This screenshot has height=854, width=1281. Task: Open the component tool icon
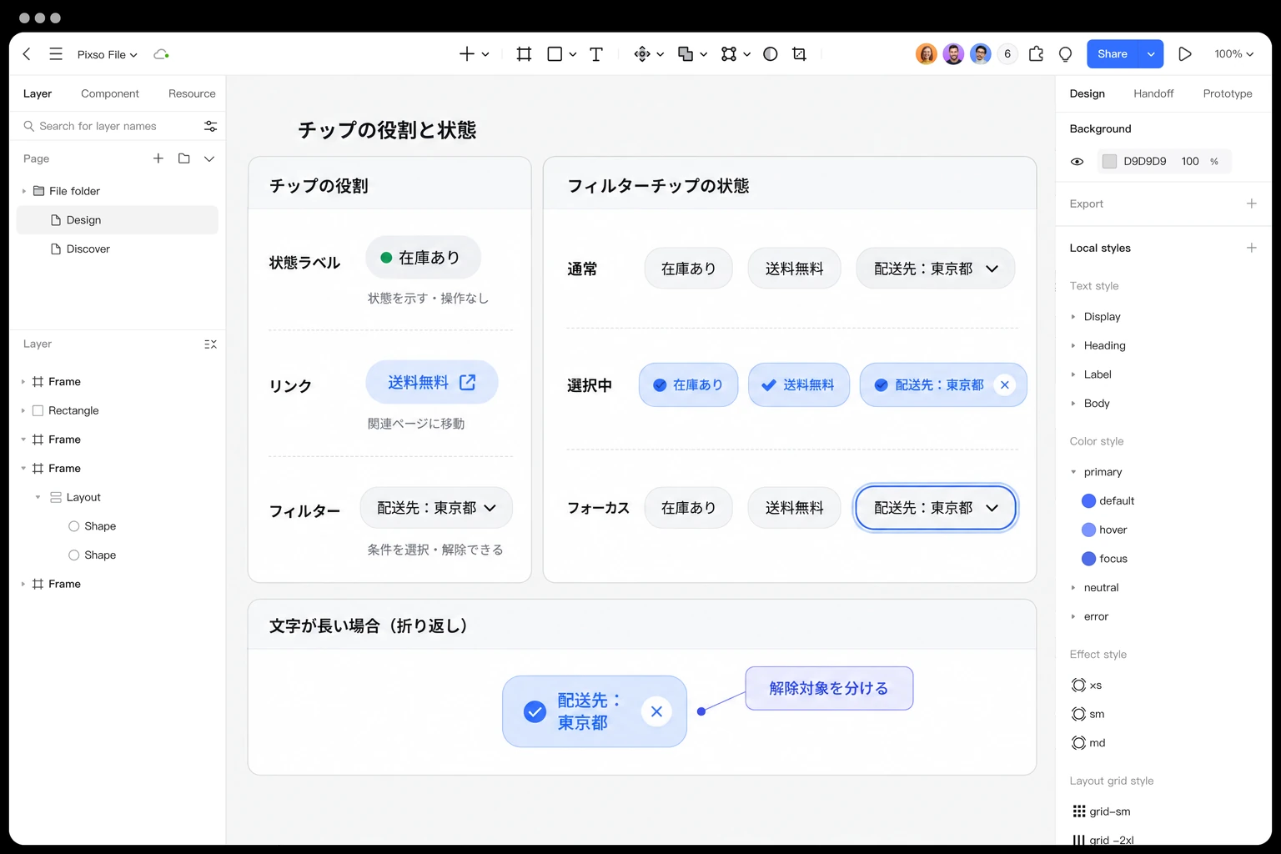[642, 54]
